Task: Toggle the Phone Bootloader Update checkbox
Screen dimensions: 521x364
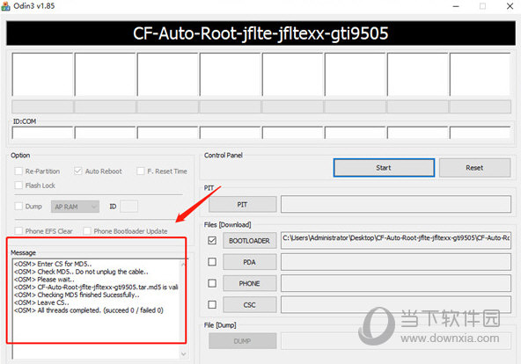Action: (x=87, y=231)
